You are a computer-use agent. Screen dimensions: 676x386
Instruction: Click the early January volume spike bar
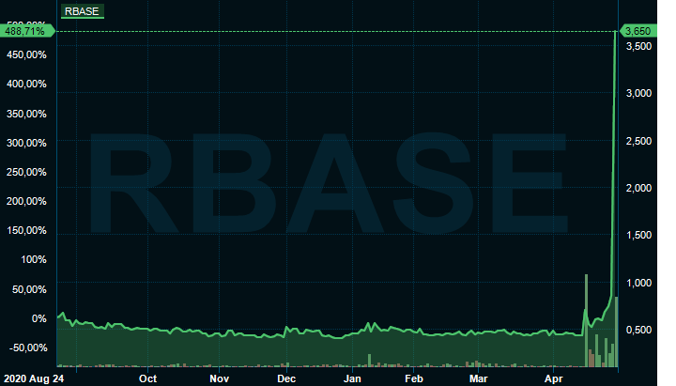[x=370, y=360]
